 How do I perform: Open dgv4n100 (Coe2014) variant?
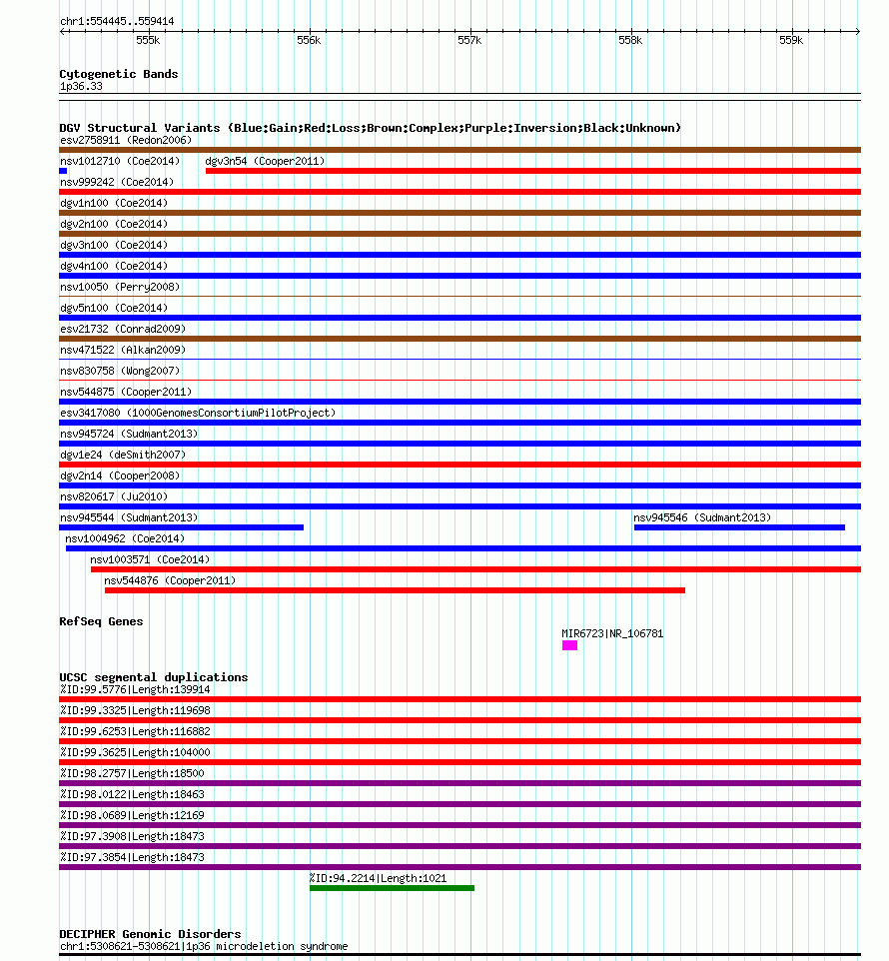click(x=114, y=266)
